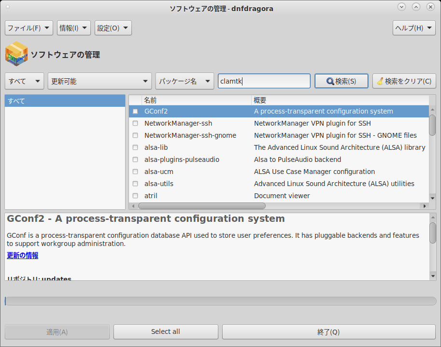Select the alsa-utils package name

(x=158, y=184)
